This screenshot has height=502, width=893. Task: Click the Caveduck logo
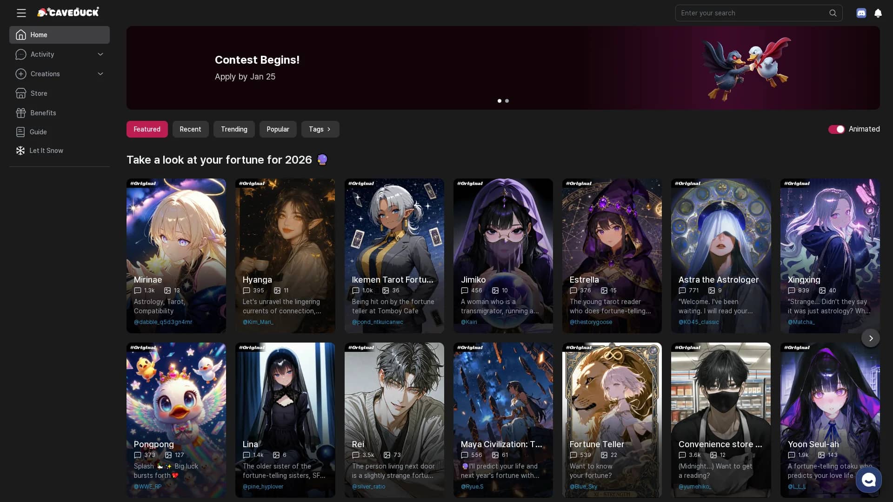click(x=68, y=13)
